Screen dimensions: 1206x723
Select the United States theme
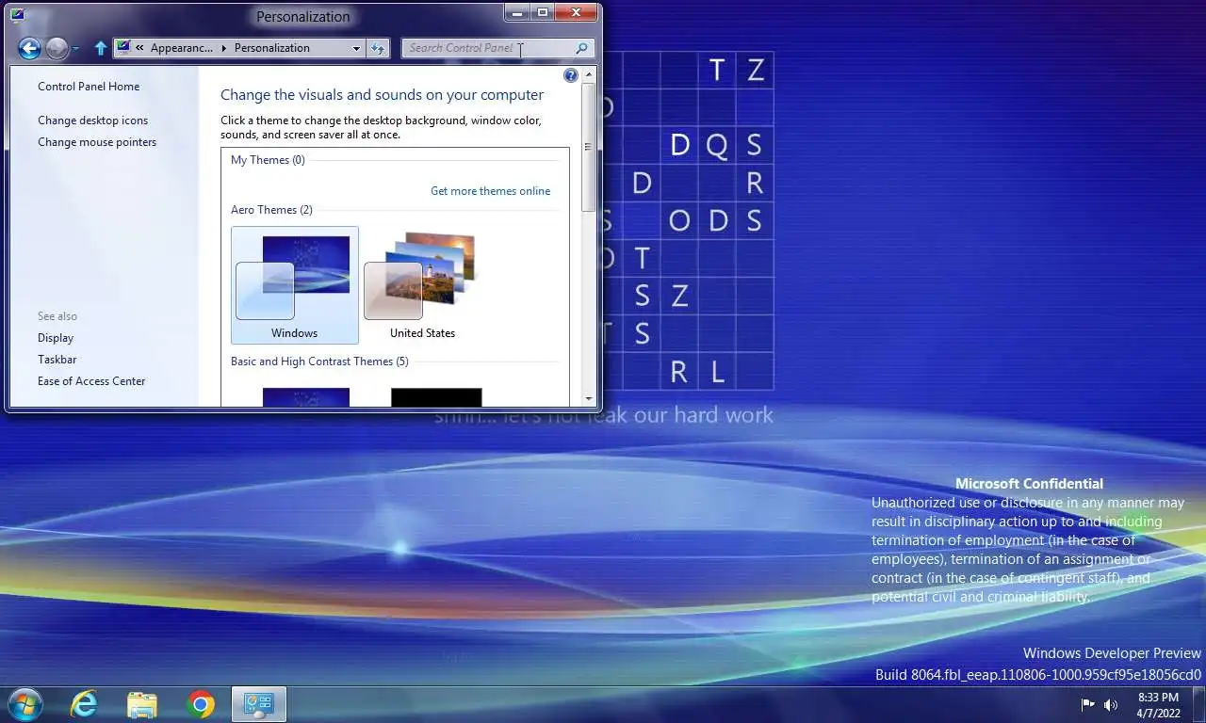pos(422,285)
